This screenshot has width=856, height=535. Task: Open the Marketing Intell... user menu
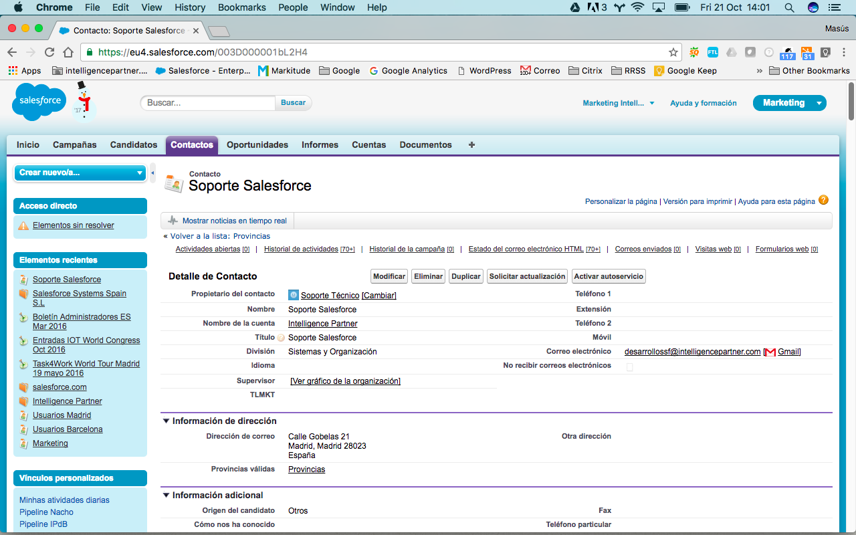(x=619, y=103)
